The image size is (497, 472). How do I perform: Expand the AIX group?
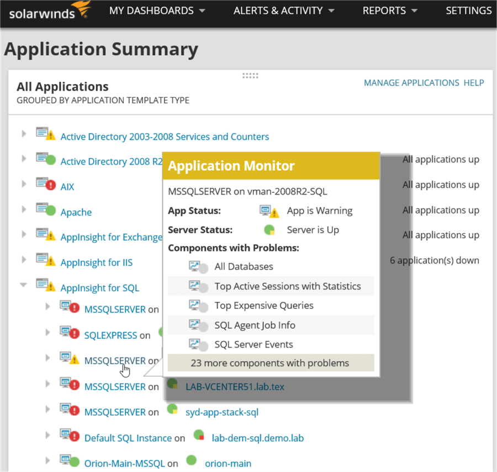coord(24,183)
